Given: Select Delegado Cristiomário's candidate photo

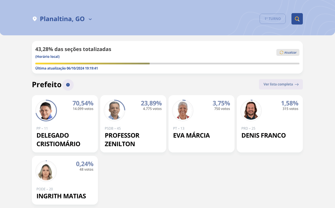Looking at the screenshot, I should tap(46, 111).
